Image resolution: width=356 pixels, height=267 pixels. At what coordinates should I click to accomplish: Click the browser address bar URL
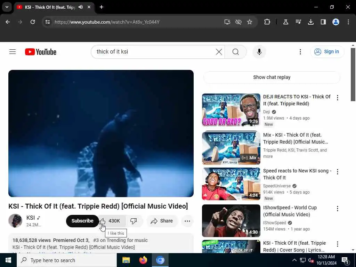tap(107, 22)
